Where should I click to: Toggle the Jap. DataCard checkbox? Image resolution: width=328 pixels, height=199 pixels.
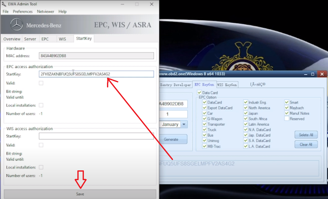pyautogui.click(x=246, y=135)
